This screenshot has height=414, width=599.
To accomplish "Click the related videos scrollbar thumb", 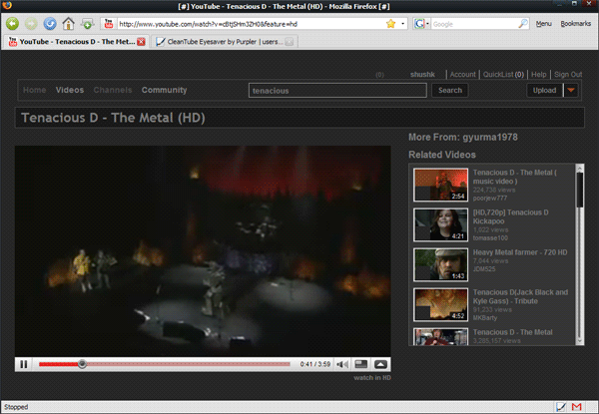I will pos(579,190).
